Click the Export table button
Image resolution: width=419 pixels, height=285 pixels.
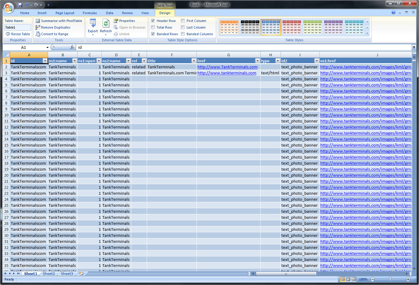point(93,27)
